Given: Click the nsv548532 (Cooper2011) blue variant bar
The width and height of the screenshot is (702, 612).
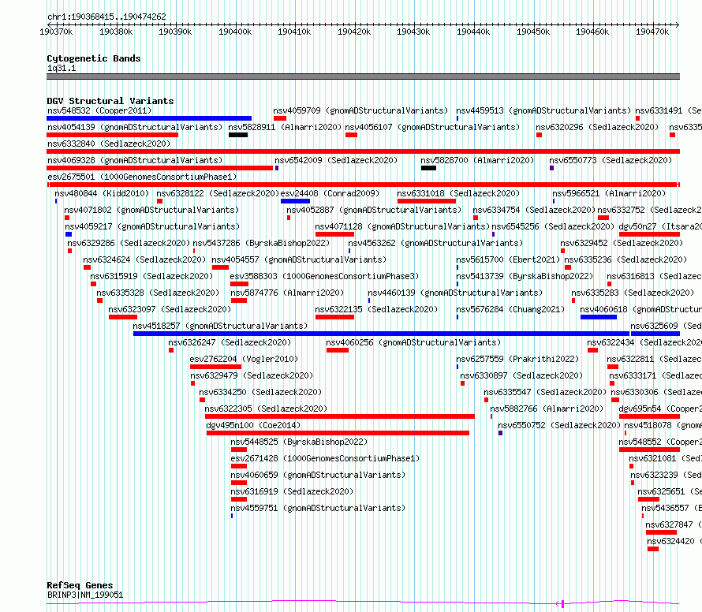Looking at the screenshot, I should (x=149, y=118).
